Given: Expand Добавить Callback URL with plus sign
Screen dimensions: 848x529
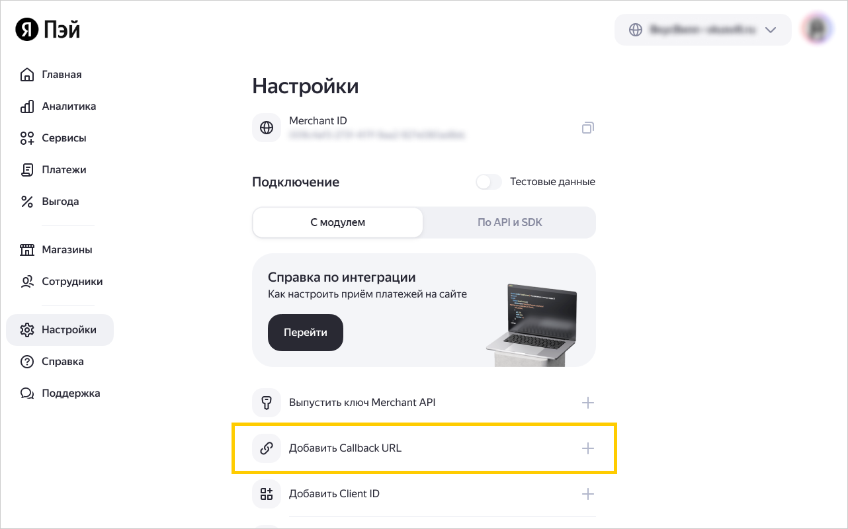Looking at the screenshot, I should pos(587,448).
